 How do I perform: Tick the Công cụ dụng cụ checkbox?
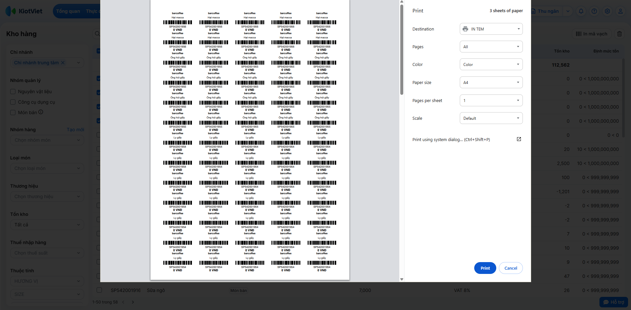(13, 102)
